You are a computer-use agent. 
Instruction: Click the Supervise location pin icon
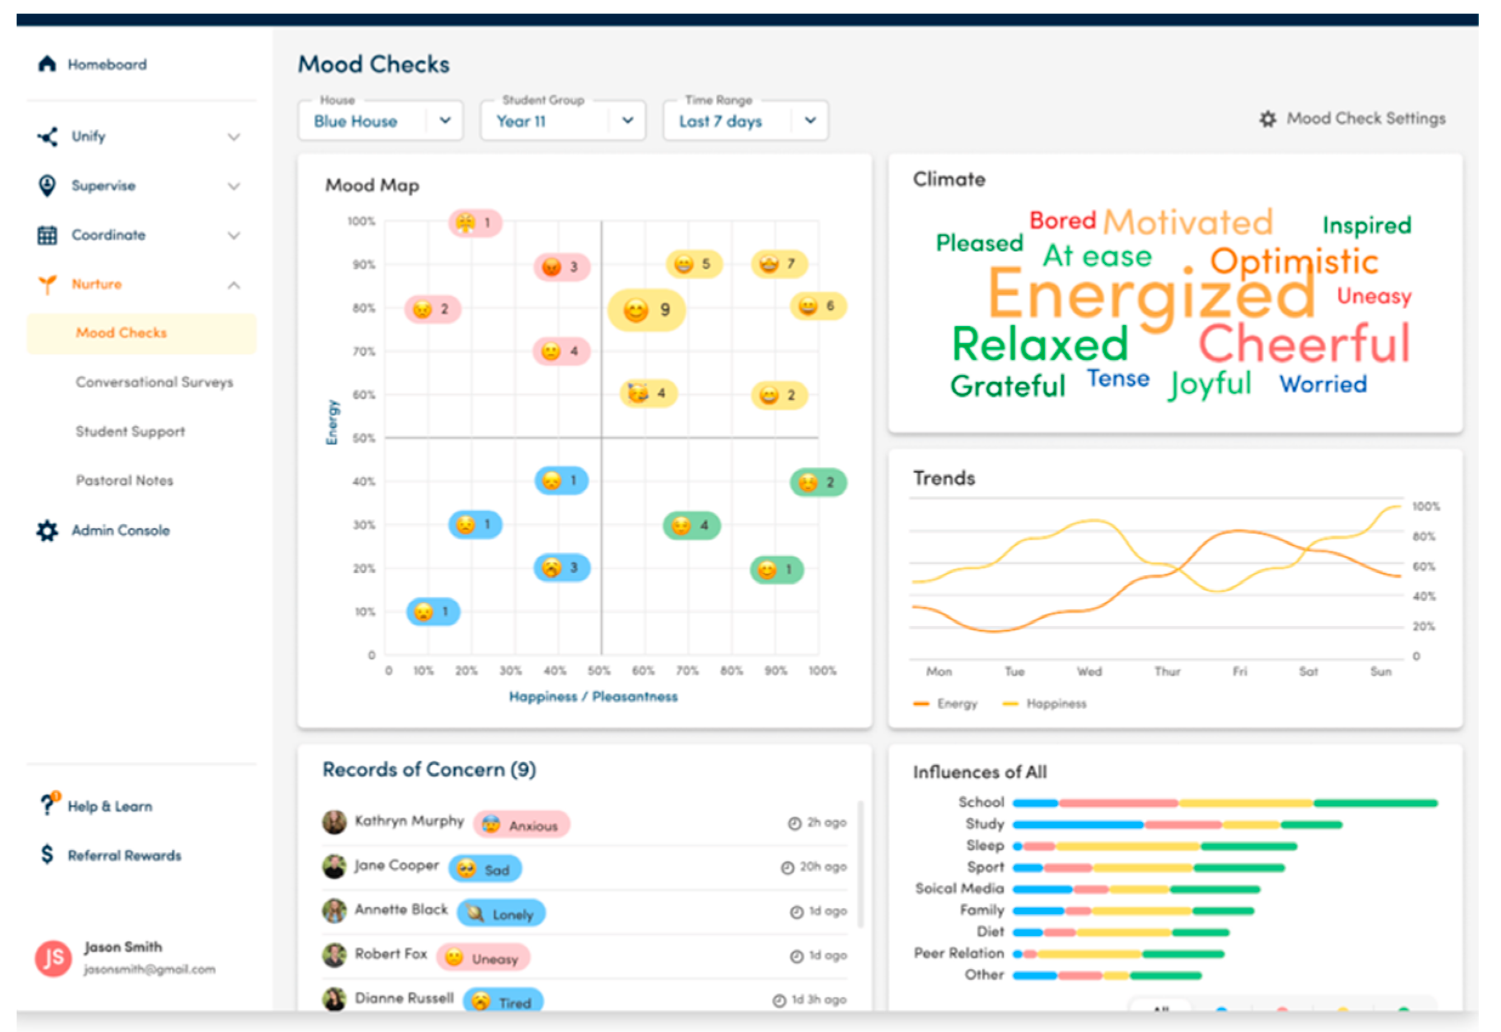pyautogui.click(x=47, y=186)
